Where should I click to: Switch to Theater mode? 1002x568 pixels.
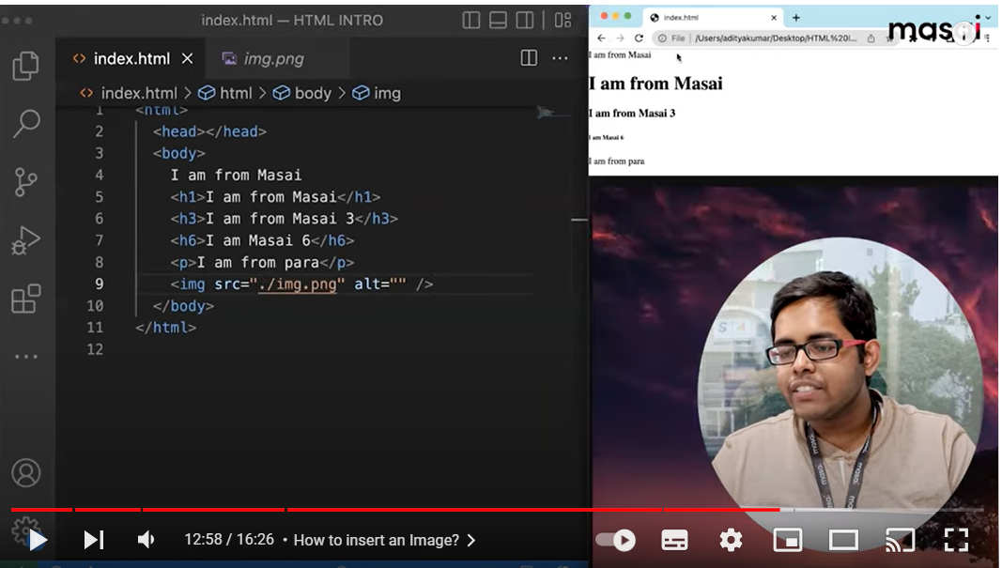click(x=843, y=540)
